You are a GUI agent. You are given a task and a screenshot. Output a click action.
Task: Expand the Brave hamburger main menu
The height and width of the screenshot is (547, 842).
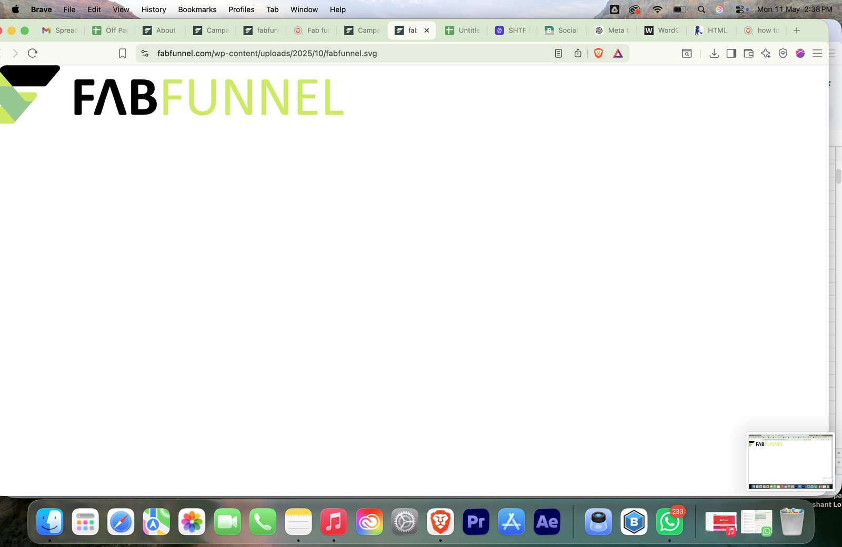(x=817, y=53)
